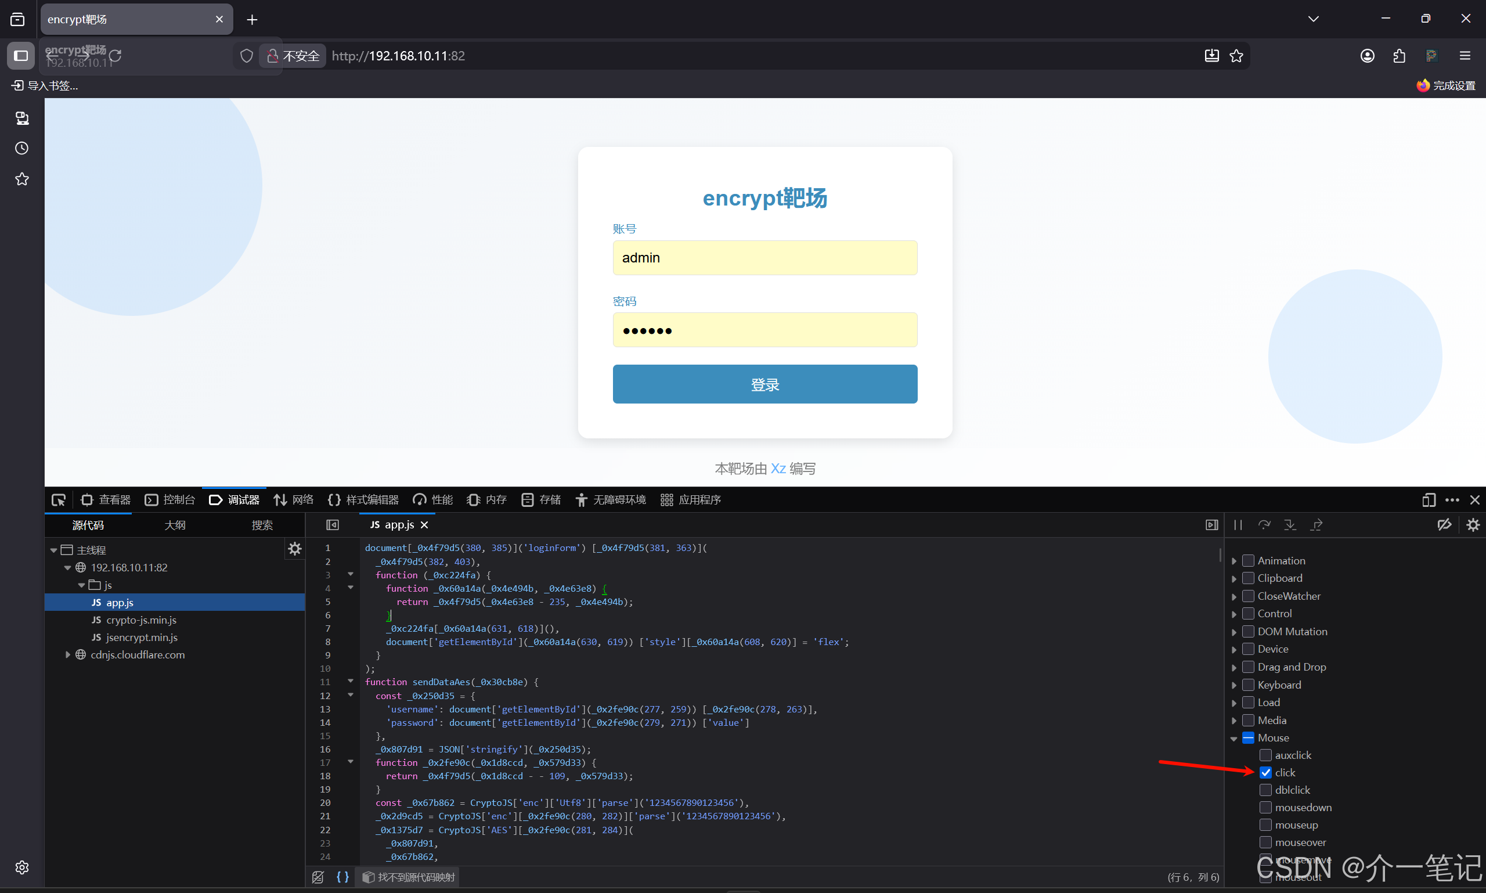
Task: Click the 密码 password input field
Action: 764,330
